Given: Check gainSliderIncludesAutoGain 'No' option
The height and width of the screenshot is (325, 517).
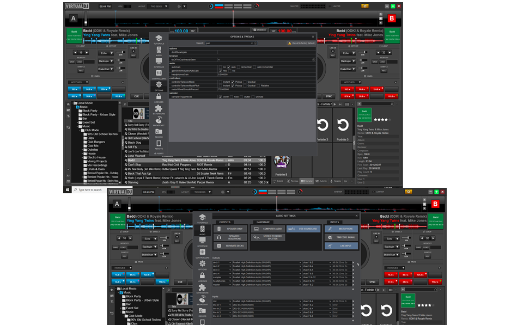Looking at the screenshot, I should point(230,71).
